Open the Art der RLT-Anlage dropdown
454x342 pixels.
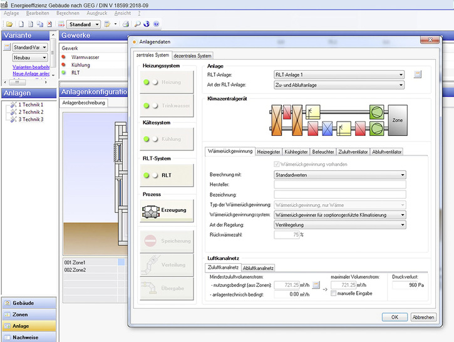[339, 85]
